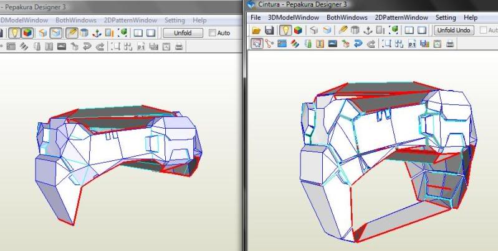Click the green bottle icon in Cintura toolbar
This screenshot has width=498, height=251.
307,43
